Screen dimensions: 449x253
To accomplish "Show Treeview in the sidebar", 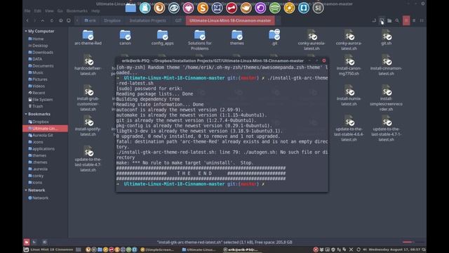I will click(34, 242).
